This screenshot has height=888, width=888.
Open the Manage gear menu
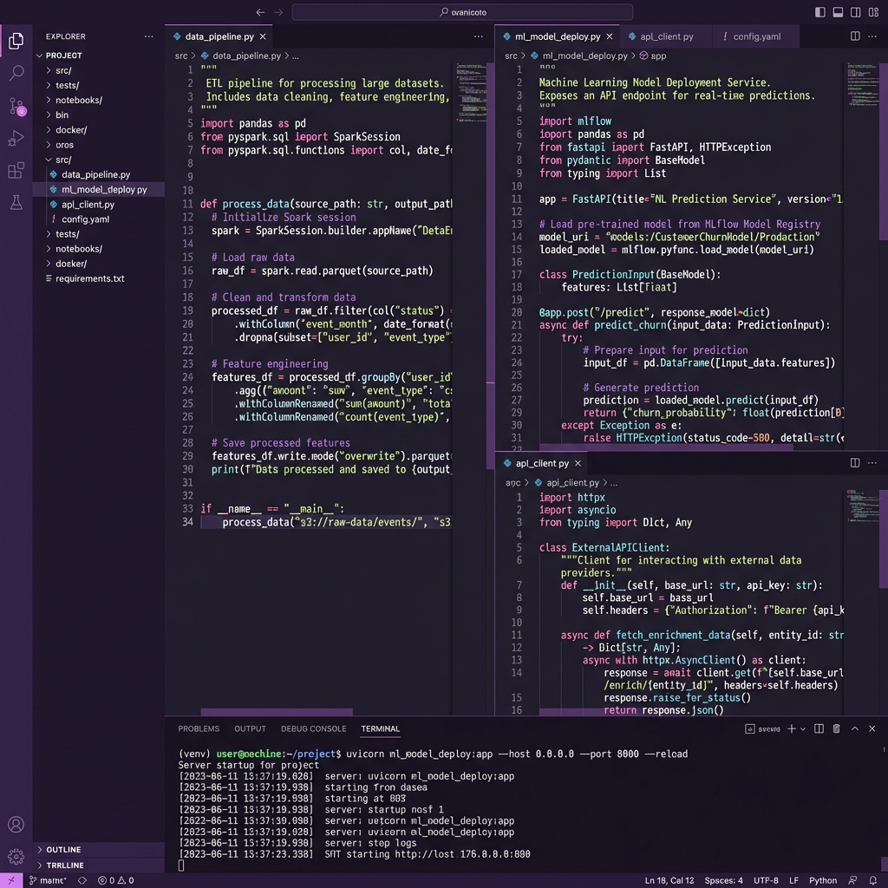[x=16, y=856]
